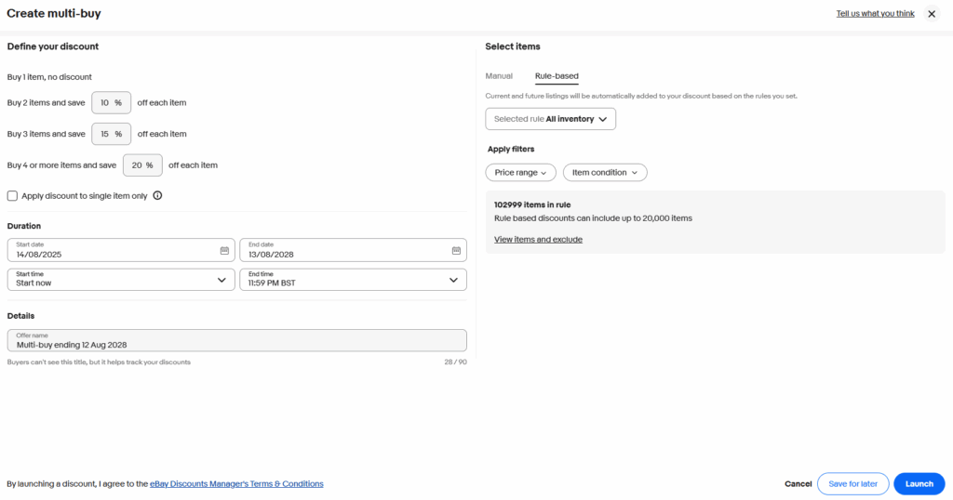953x500 pixels.
Task: Open View items and exclude link
Action: [x=538, y=239]
